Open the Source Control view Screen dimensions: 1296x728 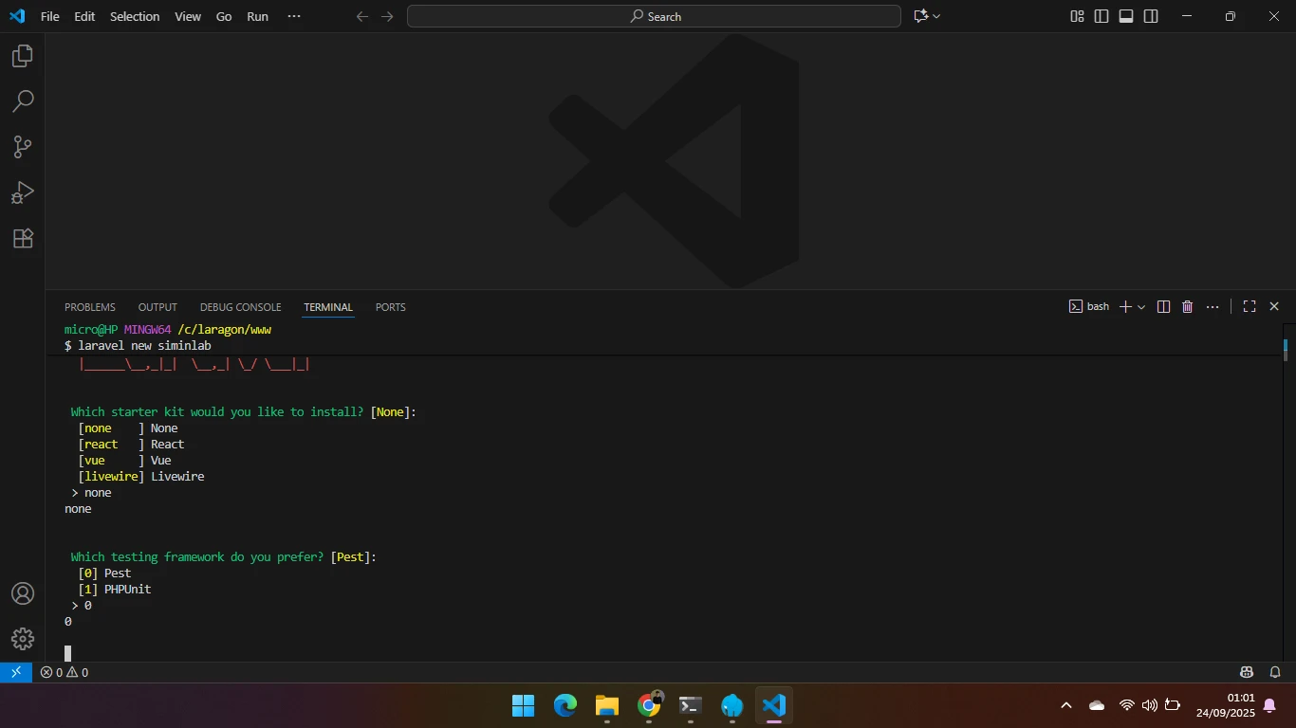[23, 147]
